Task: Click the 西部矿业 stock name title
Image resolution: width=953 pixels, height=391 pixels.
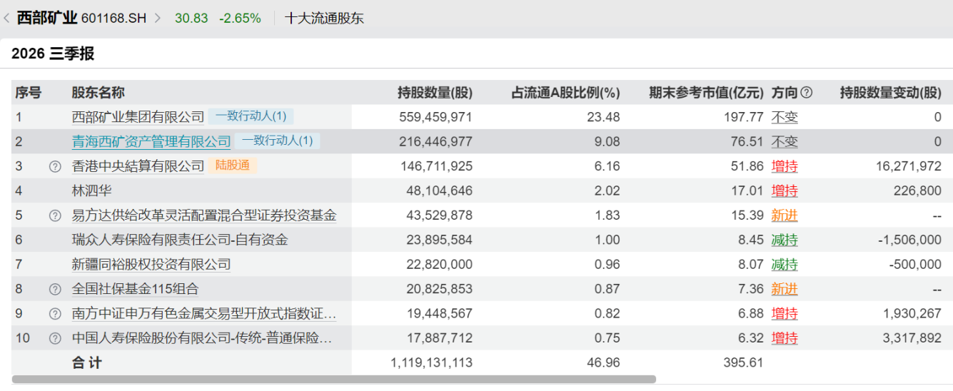Action: tap(47, 18)
